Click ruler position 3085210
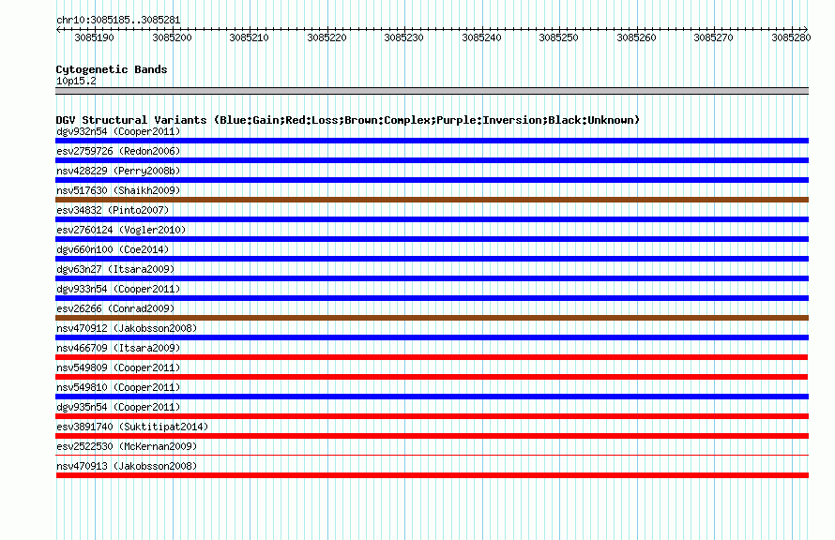The height and width of the screenshot is (540, 835). click(x=249, y=37)
